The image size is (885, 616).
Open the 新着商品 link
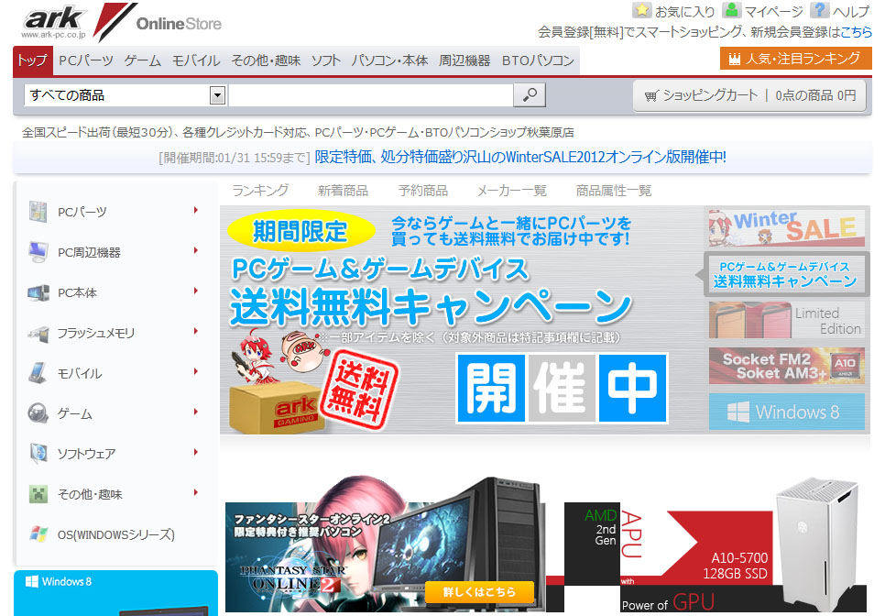[x=343, y=191]
